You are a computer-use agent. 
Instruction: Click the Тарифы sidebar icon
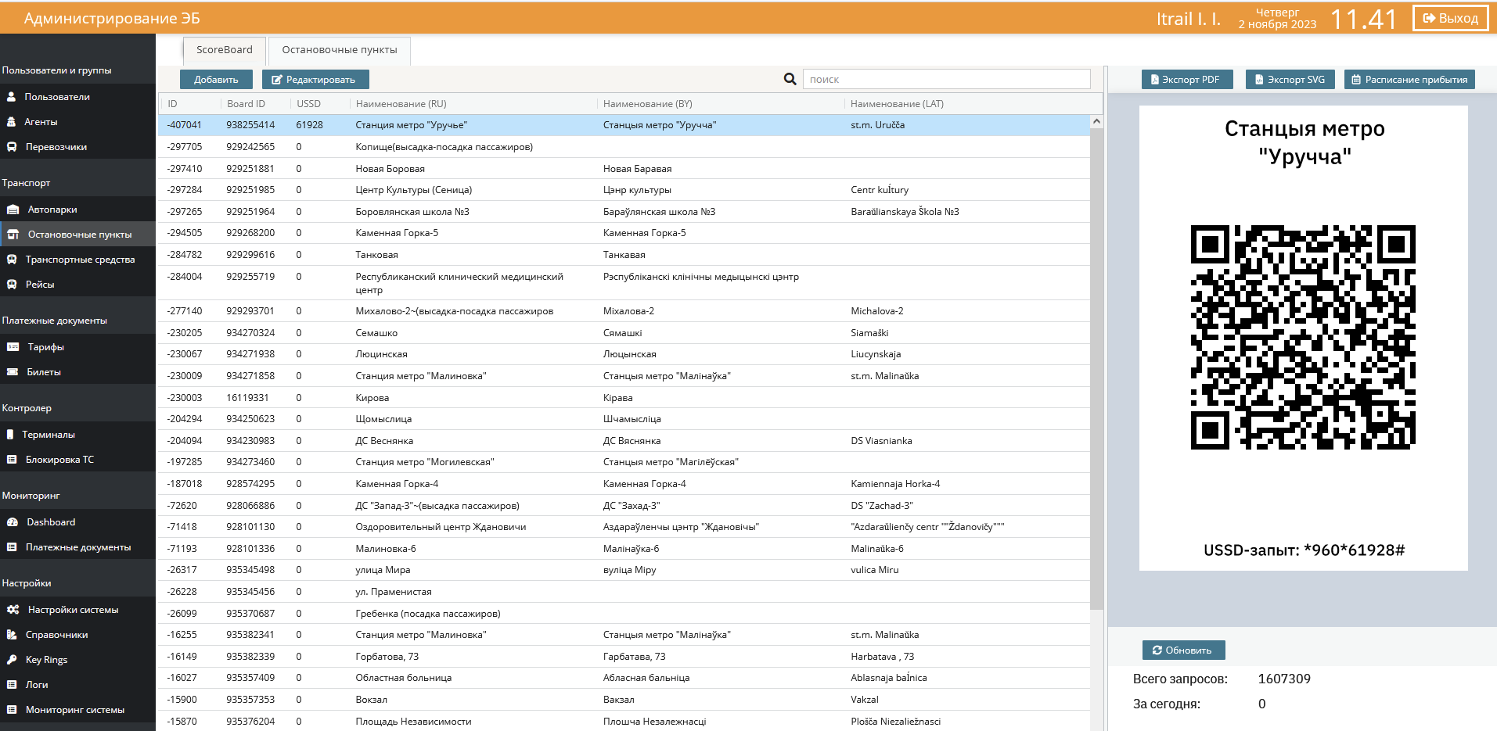click(x=13, y=347)
